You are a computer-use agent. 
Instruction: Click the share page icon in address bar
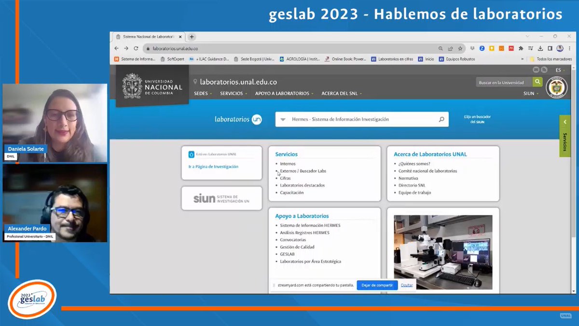pos(450,48)
